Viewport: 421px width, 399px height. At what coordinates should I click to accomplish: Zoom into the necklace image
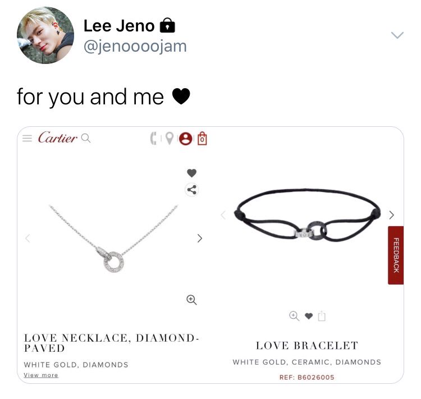point(191,300)
